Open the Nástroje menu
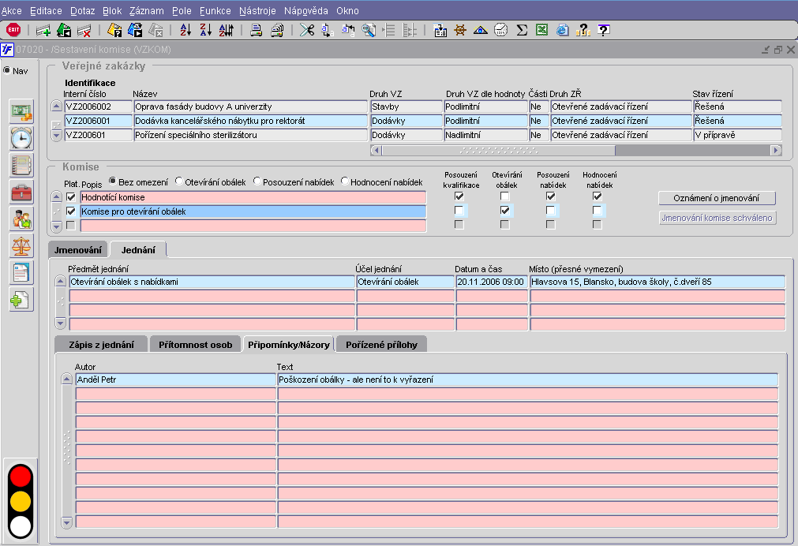The image size is (798, 546). click(x=257, y=11)
